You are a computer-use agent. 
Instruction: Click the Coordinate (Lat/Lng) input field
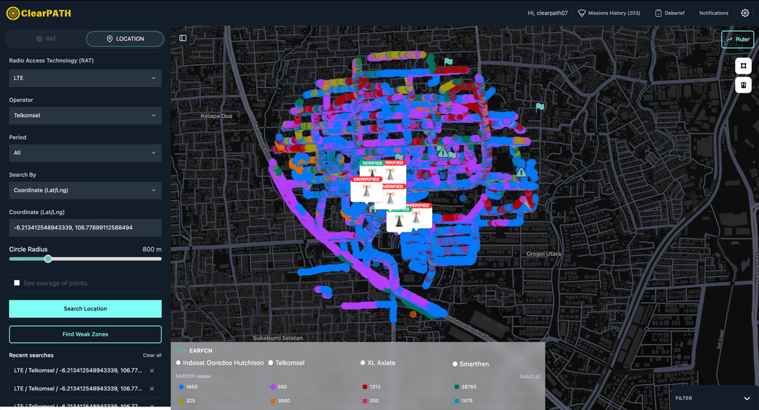85,227
